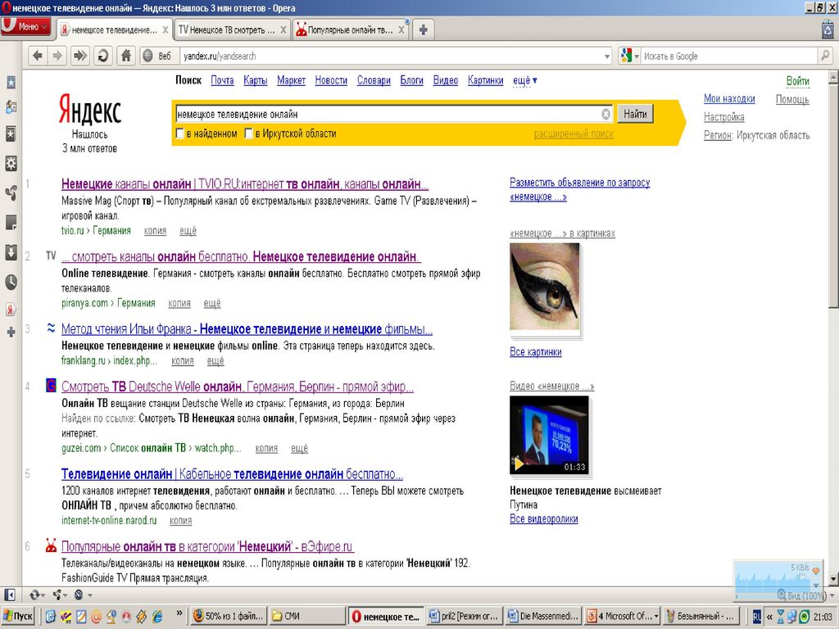Open the Opera Меню dropdown
Viewport: 839px width, 629px height.
pyautogui.click(x=25, y=27)
